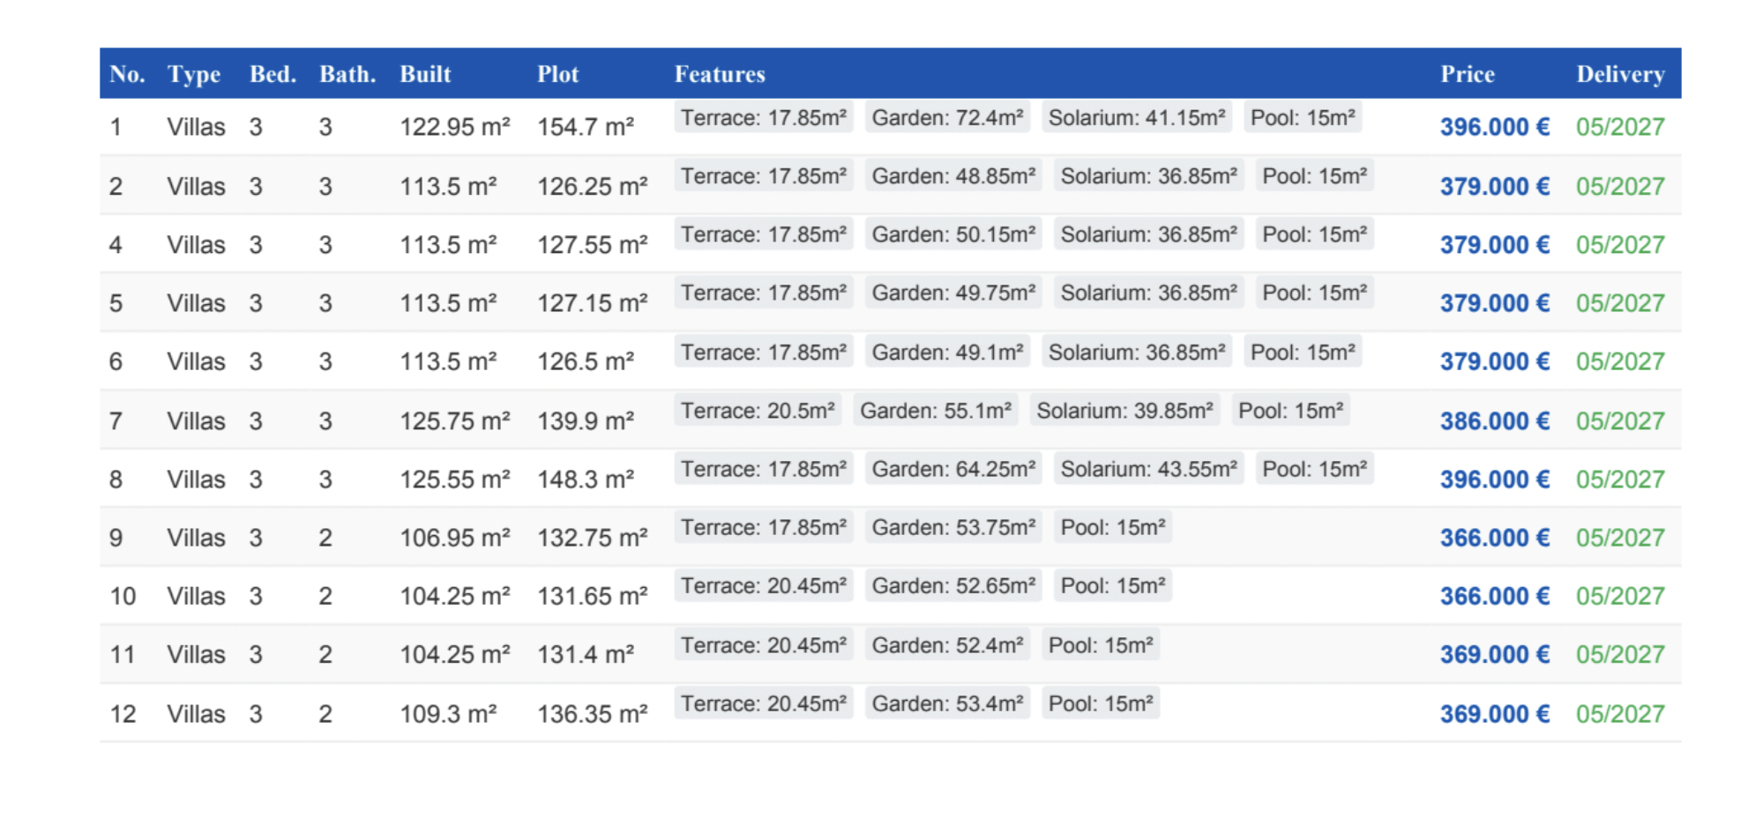Select the Garden: 72.4m² feature tag
This screenshot has width=1748, height=825.
point(947,117)
